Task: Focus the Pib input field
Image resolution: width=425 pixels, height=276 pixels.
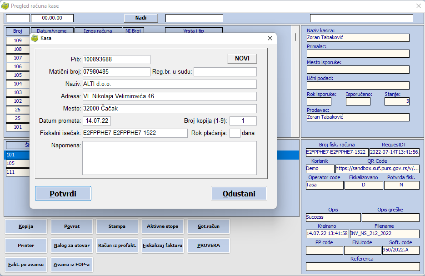Action: (x=116, y=60)
